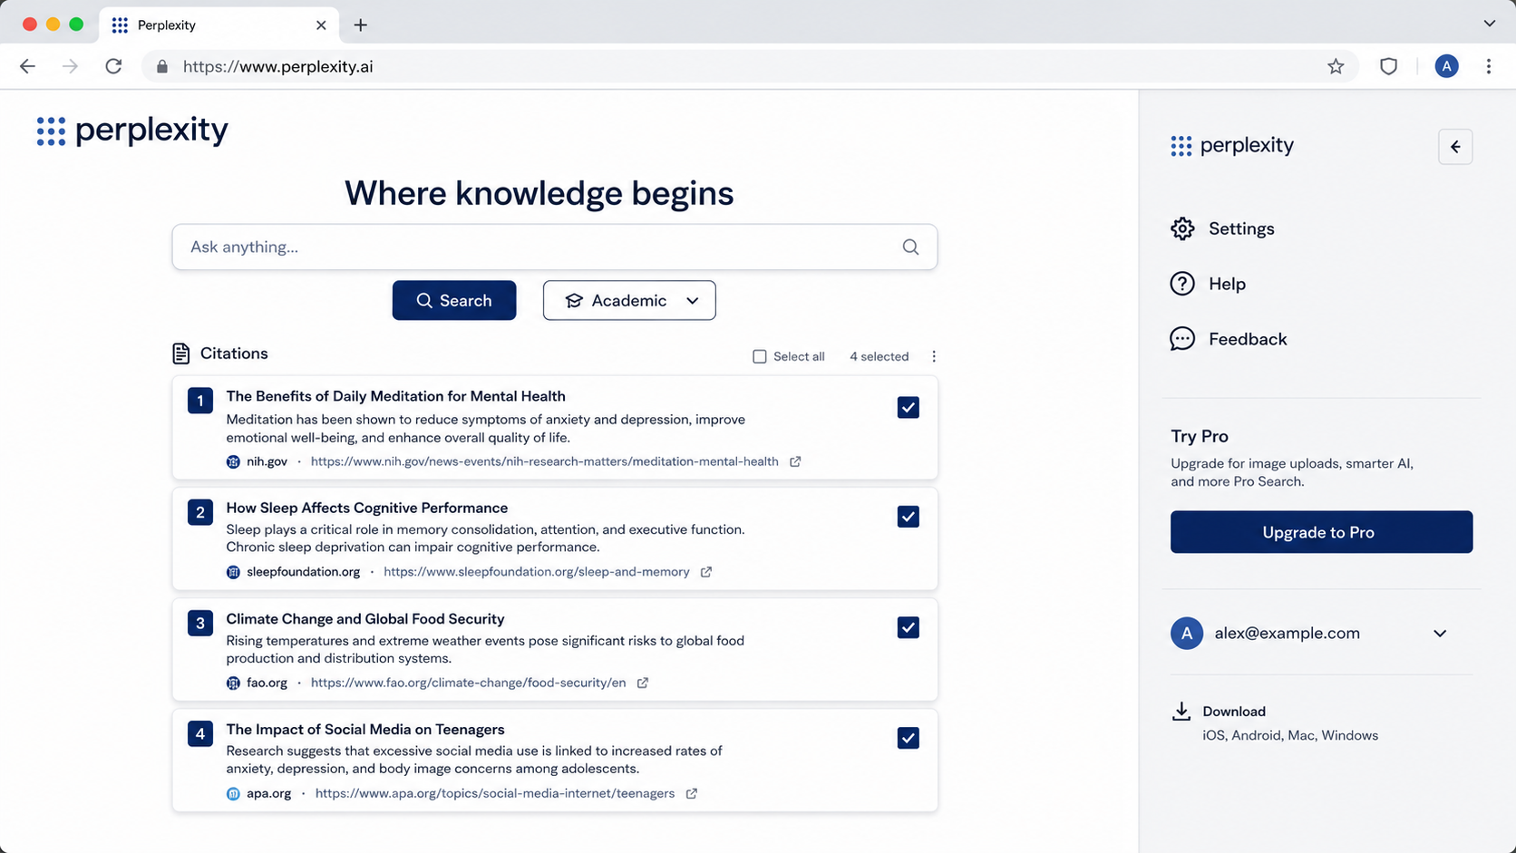Image resolution: width=1516 pixels, height=853 pixels.
Task: Open the Feedback menu item
Action: (1229, 339)
